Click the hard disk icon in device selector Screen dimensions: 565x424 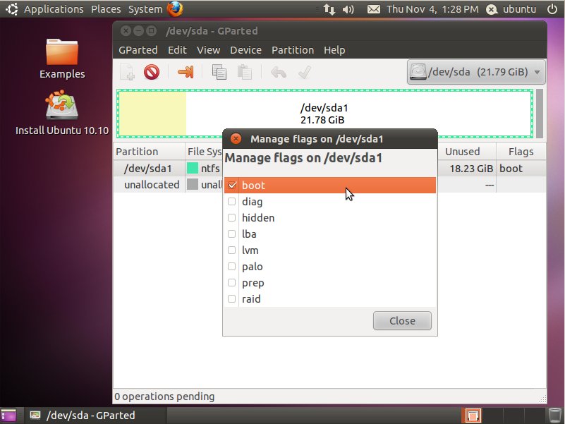(418, 72)
